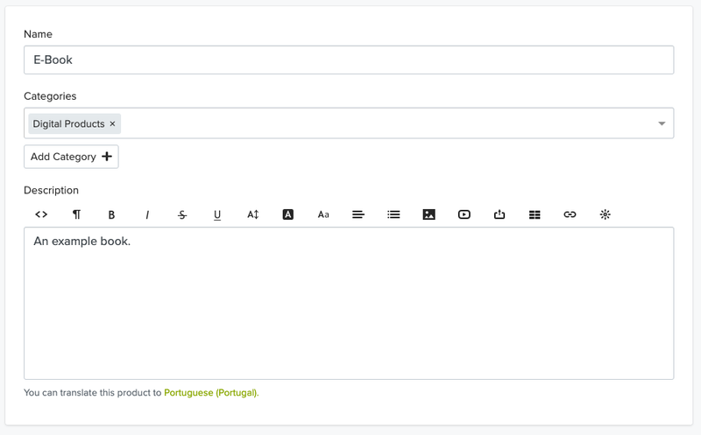Click the file upload icon in toolbar
The height and width of the screenshot is (435, 701).
(499, 214)
